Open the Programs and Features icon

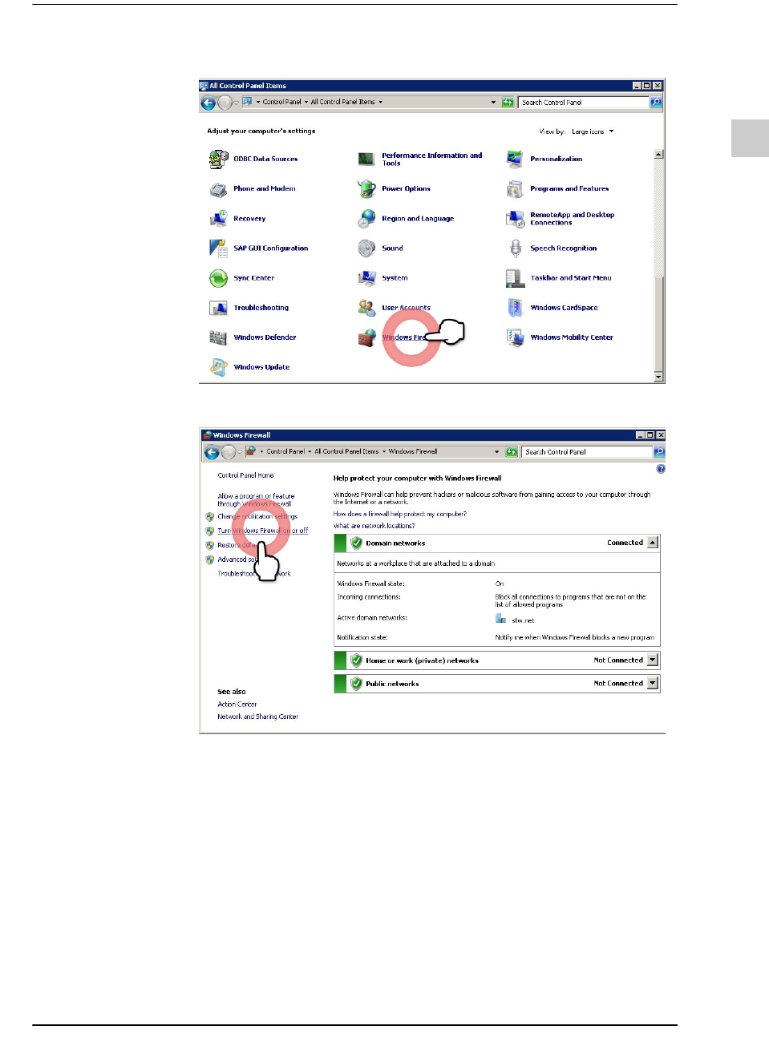pyautogui.click(x=515, y=189)
